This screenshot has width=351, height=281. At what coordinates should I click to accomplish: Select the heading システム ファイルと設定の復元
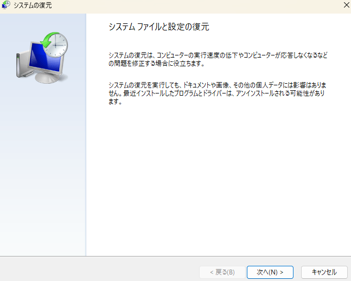tap(159, 27)
